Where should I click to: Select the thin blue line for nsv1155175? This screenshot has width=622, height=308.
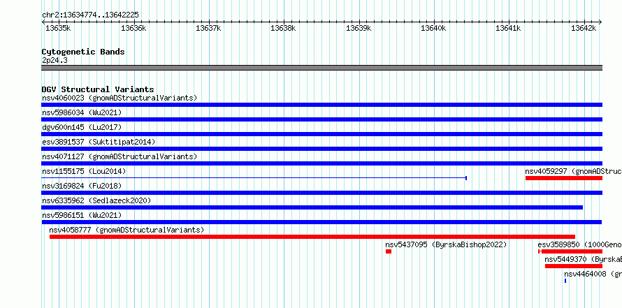click(254, 178)
